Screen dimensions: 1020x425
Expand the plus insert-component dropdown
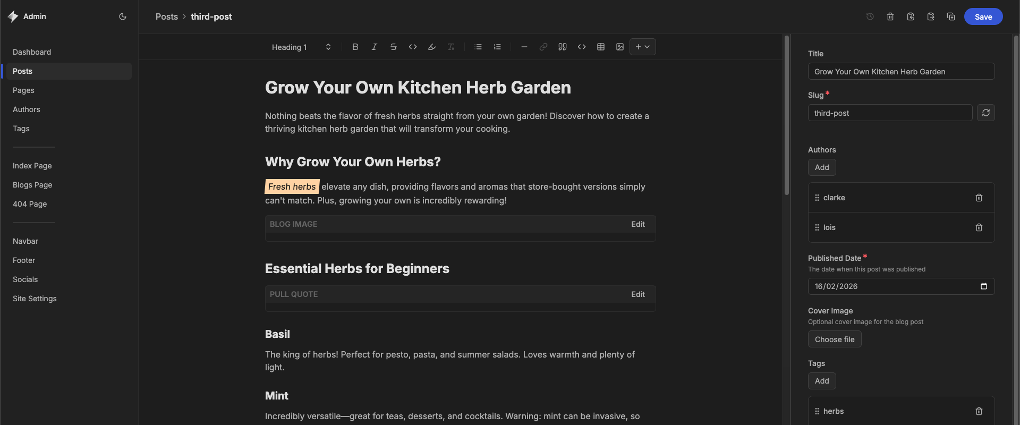tap(642, 47)
